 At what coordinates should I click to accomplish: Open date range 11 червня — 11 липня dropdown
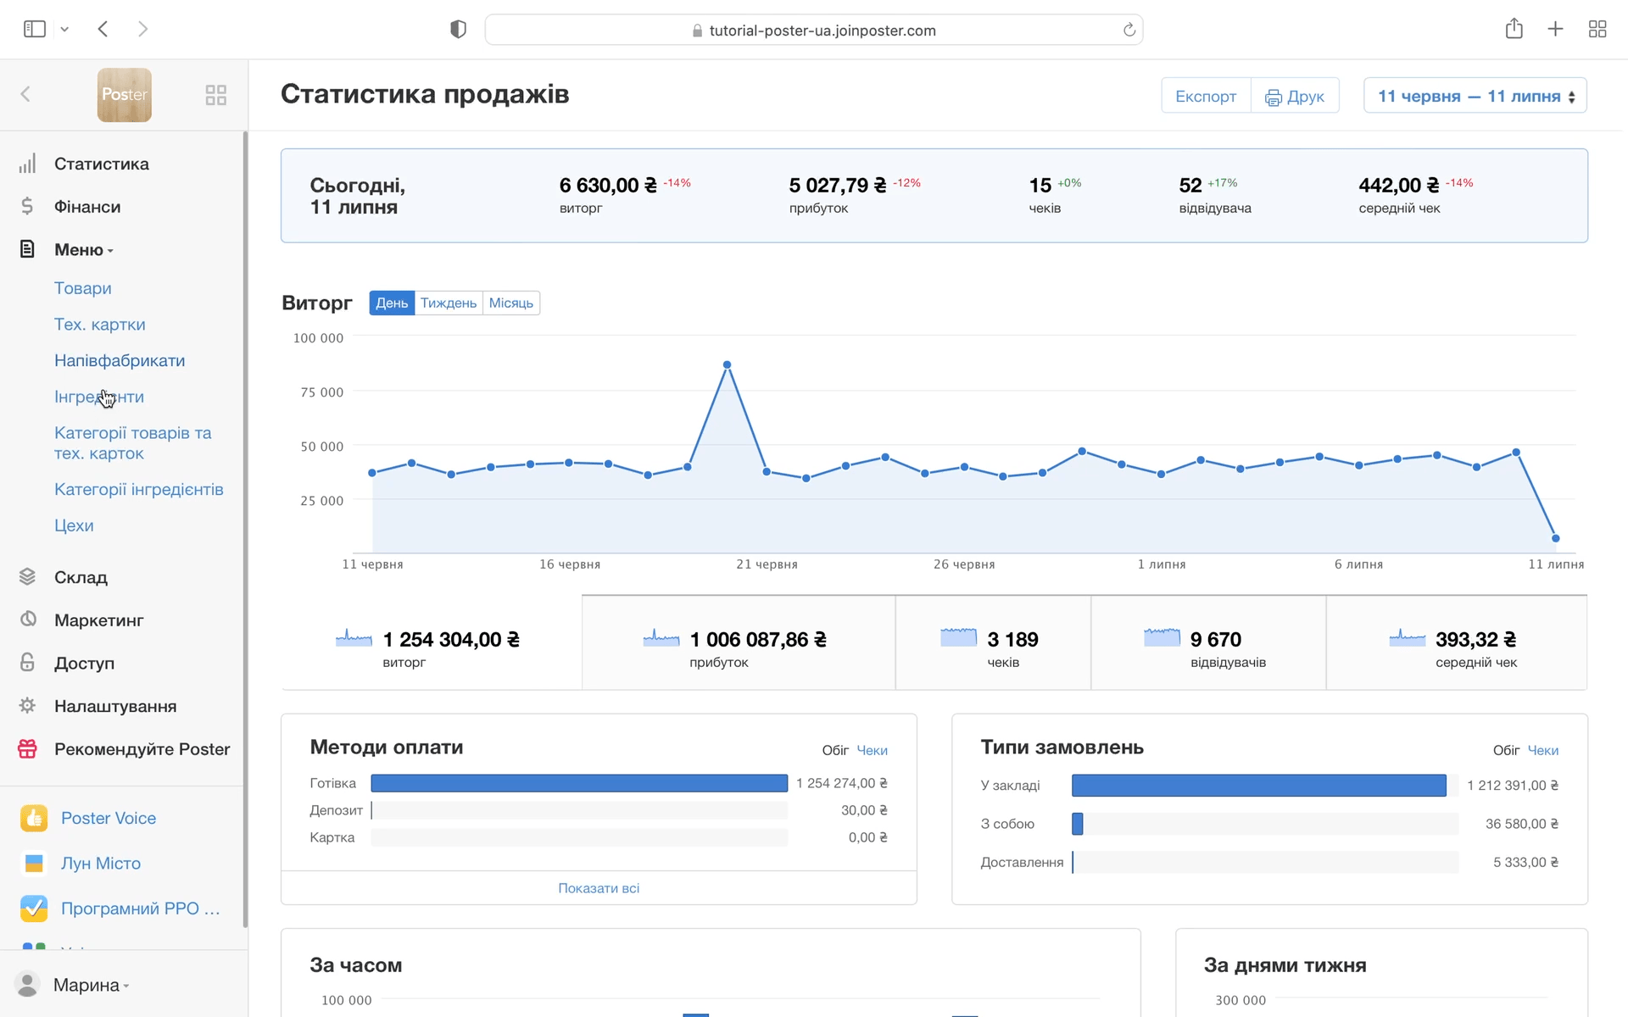pyautogui.click(x=1475, y=96)
